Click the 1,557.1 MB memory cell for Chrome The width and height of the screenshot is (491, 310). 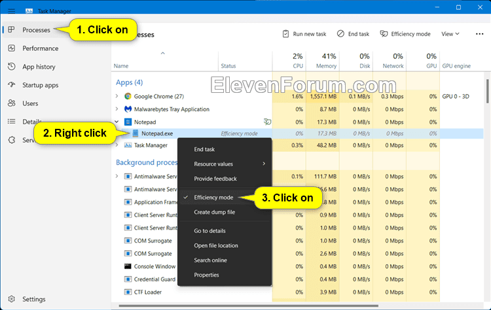click(323, 96)
